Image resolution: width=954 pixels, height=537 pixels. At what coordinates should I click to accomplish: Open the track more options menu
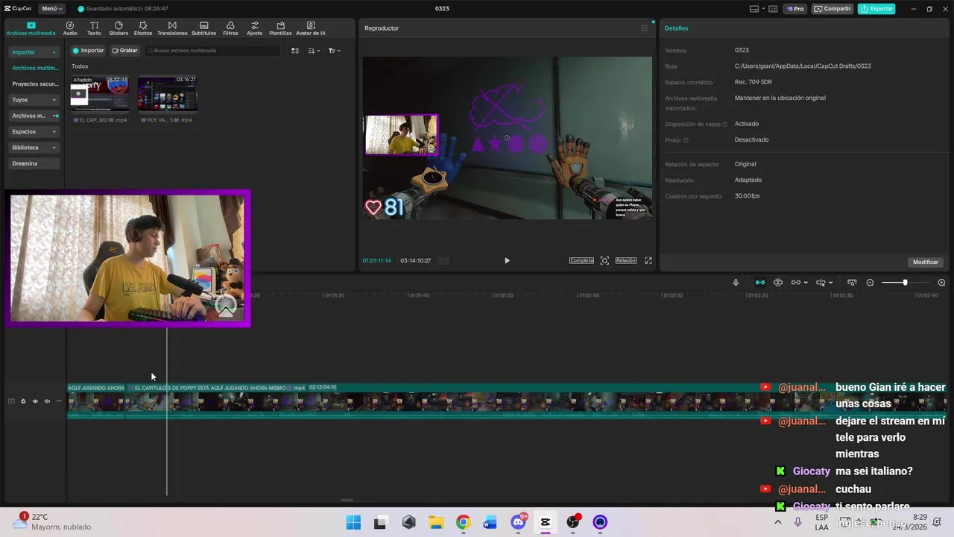click(59, 401)
